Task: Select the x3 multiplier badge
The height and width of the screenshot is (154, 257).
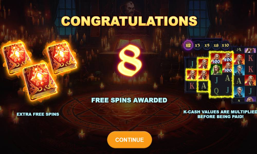Action: coord(197,45)
